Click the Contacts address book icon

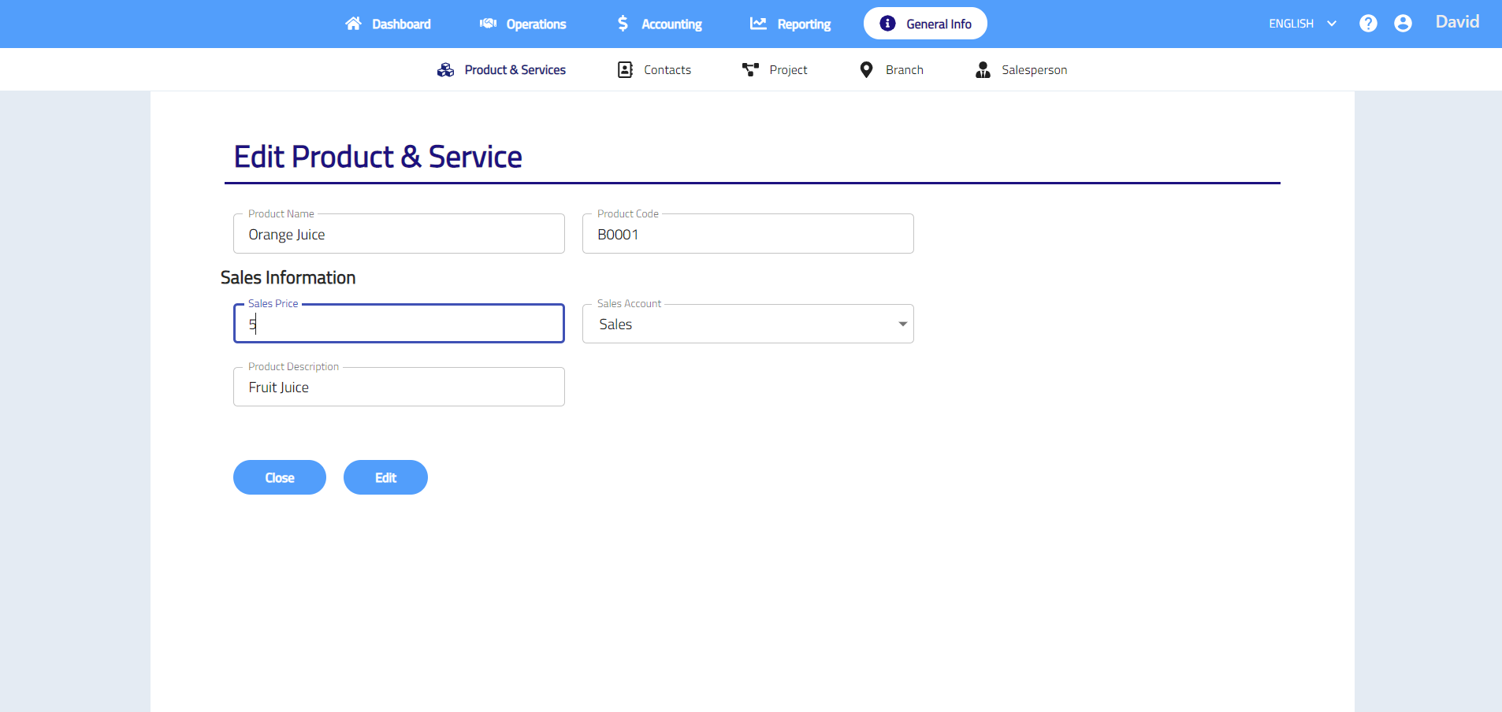[x=625, y=70]
